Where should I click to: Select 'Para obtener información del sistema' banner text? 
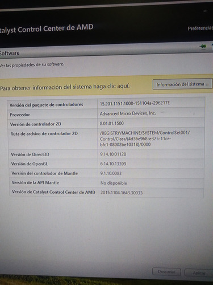65,87
